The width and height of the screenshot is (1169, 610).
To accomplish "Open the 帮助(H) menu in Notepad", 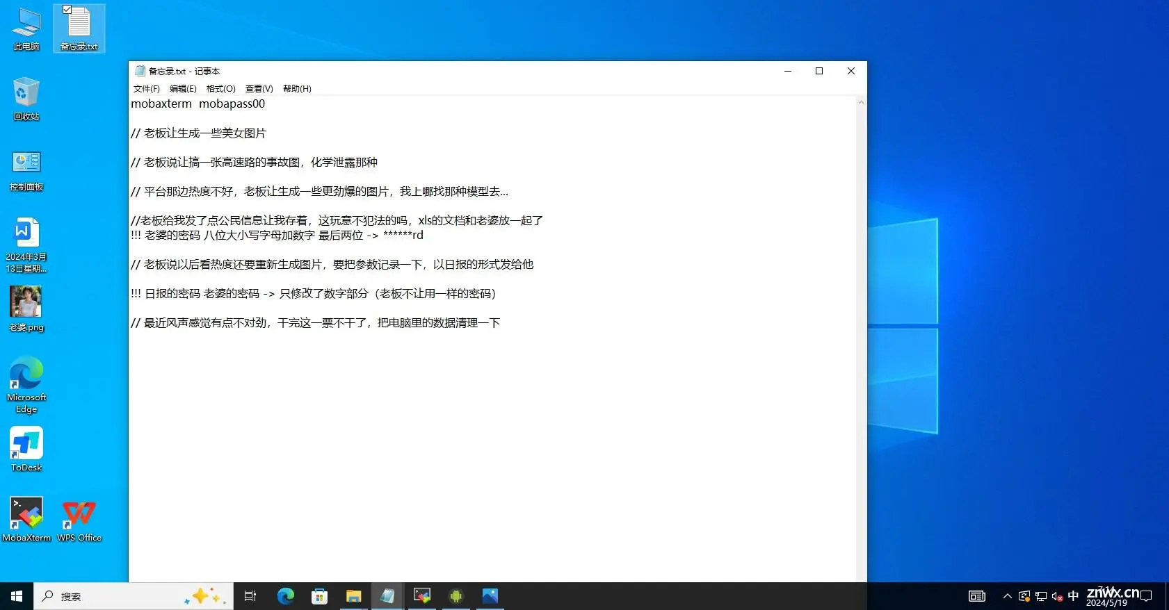I will 297,89.
